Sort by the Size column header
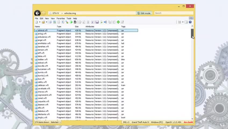 [77, 27]
